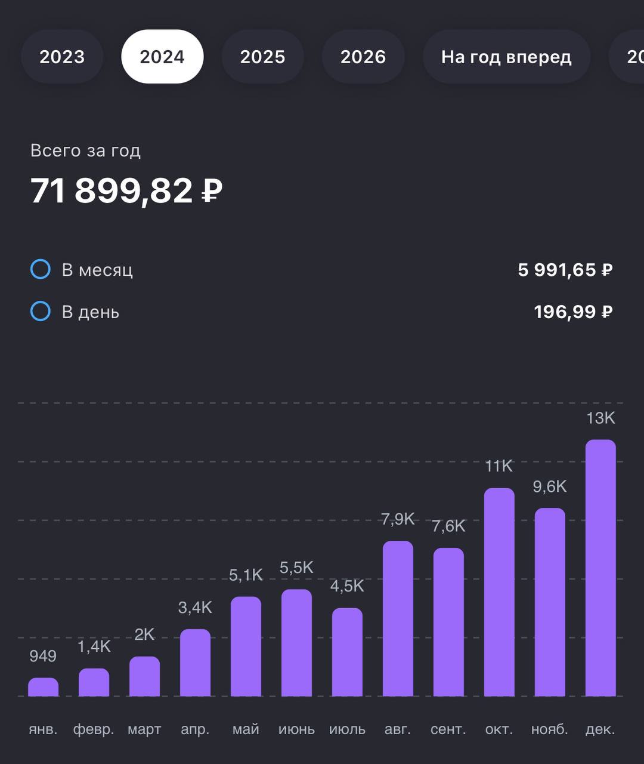Tap the October bar labeled 11K
Screen dimensions: 644x764
point(500,592)
